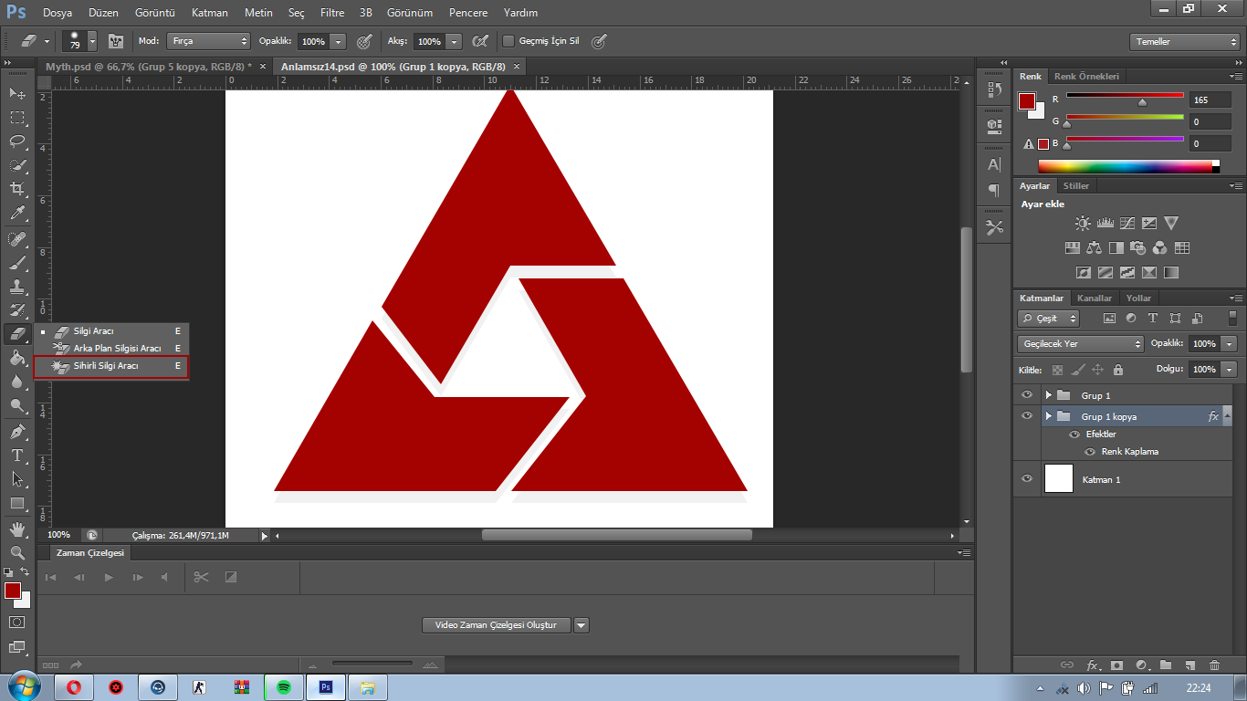Screen dimensions: 1247x701
Task: Toggle lock all for layer
Action: 1118,370
